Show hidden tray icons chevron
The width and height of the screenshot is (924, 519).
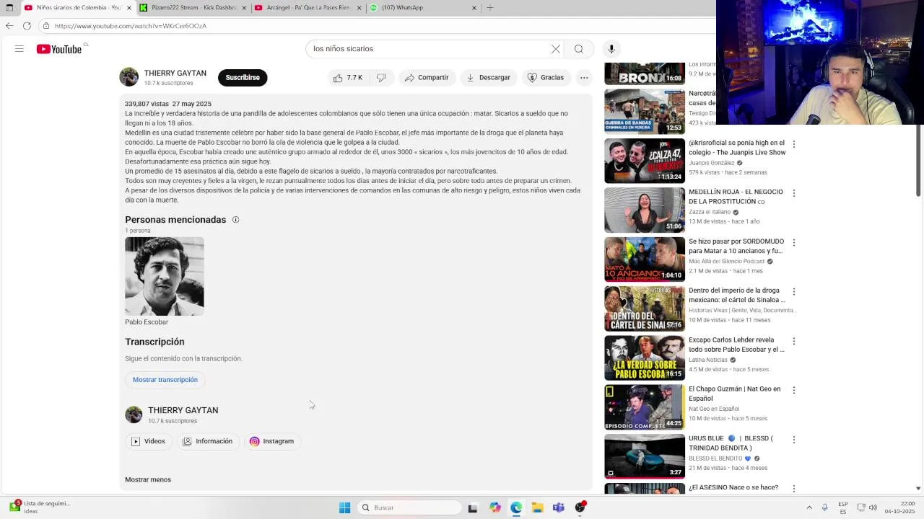[809, 507]
